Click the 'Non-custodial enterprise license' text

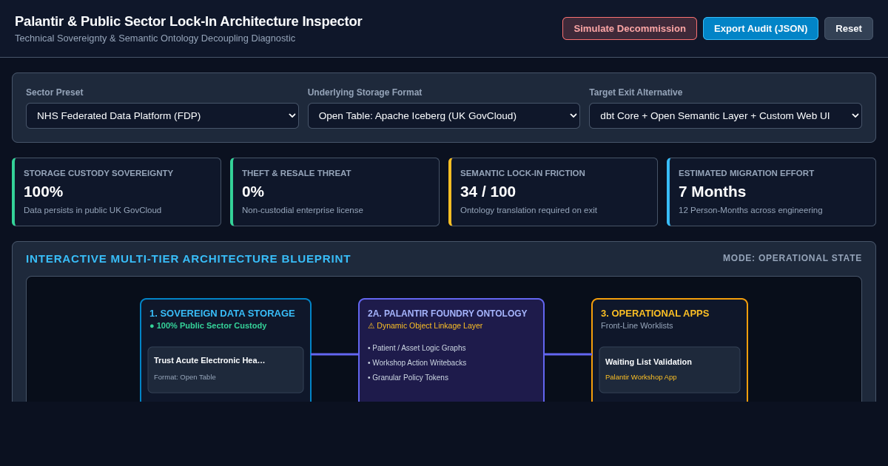(x=303, y=210)
